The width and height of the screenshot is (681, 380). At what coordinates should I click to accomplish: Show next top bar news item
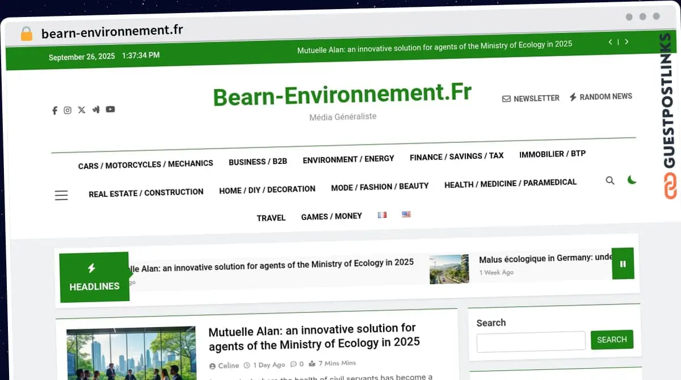[x=627, y=41]
